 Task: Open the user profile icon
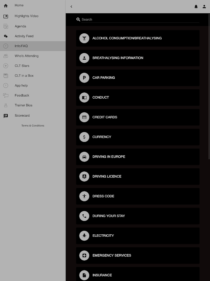click(204, 6)
